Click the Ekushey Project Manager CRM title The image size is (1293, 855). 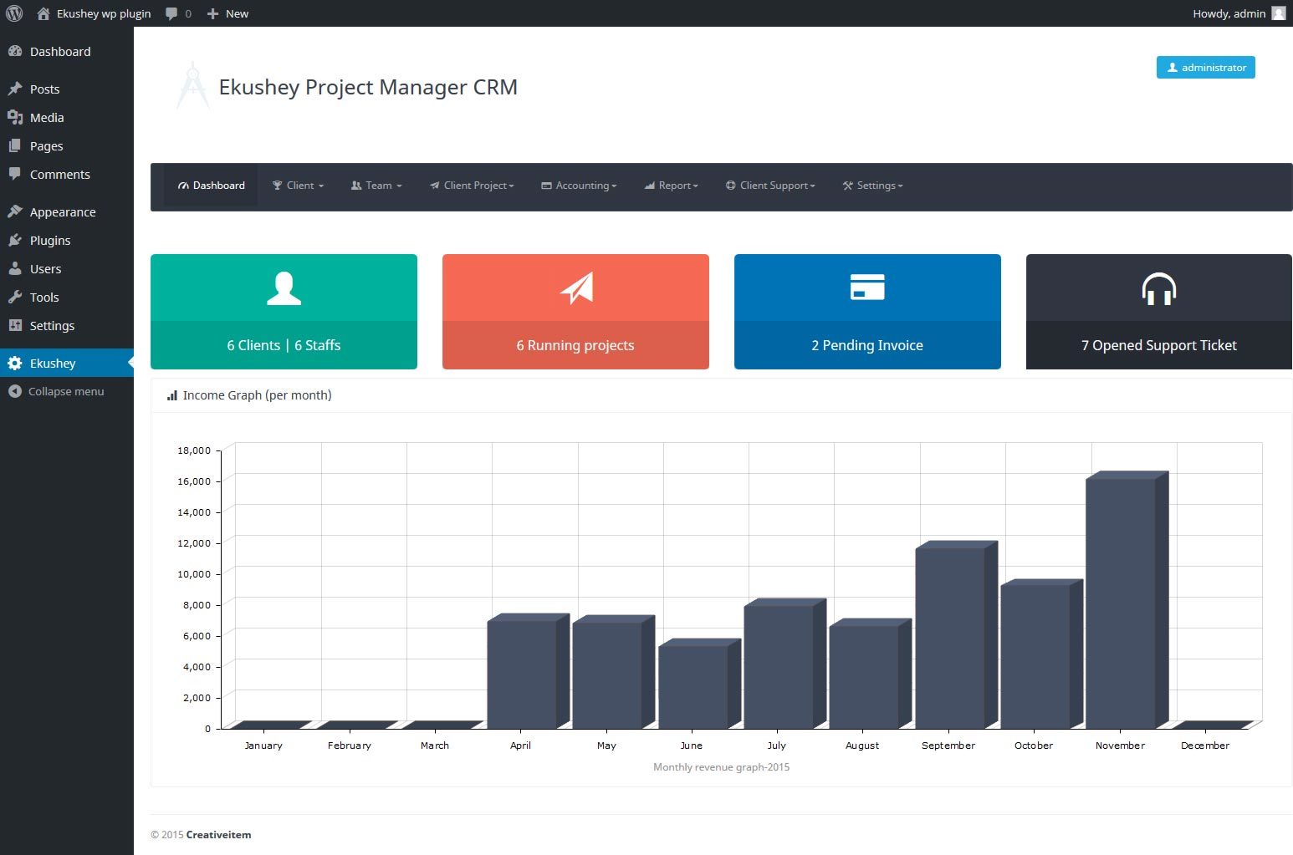tap(368, 87)
